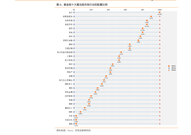Click the 6.30% value label
This screenshot has width=191, height=135.
[x=112, y=66]
